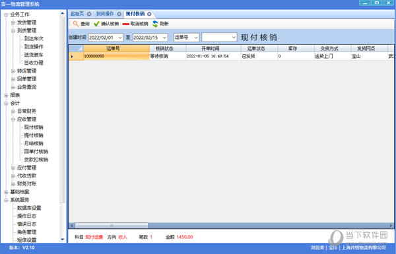Expand the 报表 tree node
396x254 pixels.
6,95
